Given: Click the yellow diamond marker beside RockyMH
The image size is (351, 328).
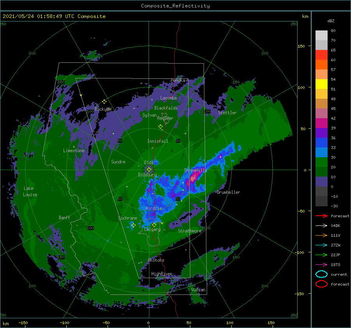Looking at the screenshot, I should (x=104, y=102).
